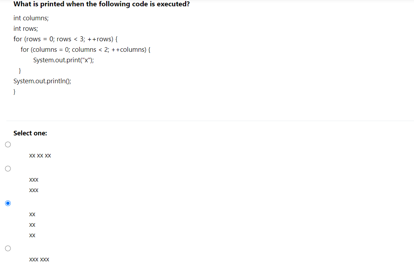
Task: Click the outer for loop code line
Action: point(65,39)
